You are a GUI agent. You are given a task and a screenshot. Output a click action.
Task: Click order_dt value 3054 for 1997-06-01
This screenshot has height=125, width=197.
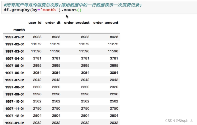[56, 73]
